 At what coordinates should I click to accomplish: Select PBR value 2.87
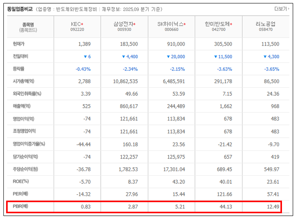click(133, 207)
